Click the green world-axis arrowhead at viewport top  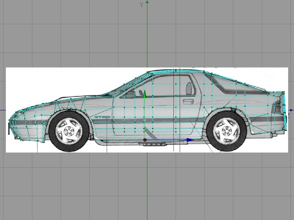[x=147, y=2]
